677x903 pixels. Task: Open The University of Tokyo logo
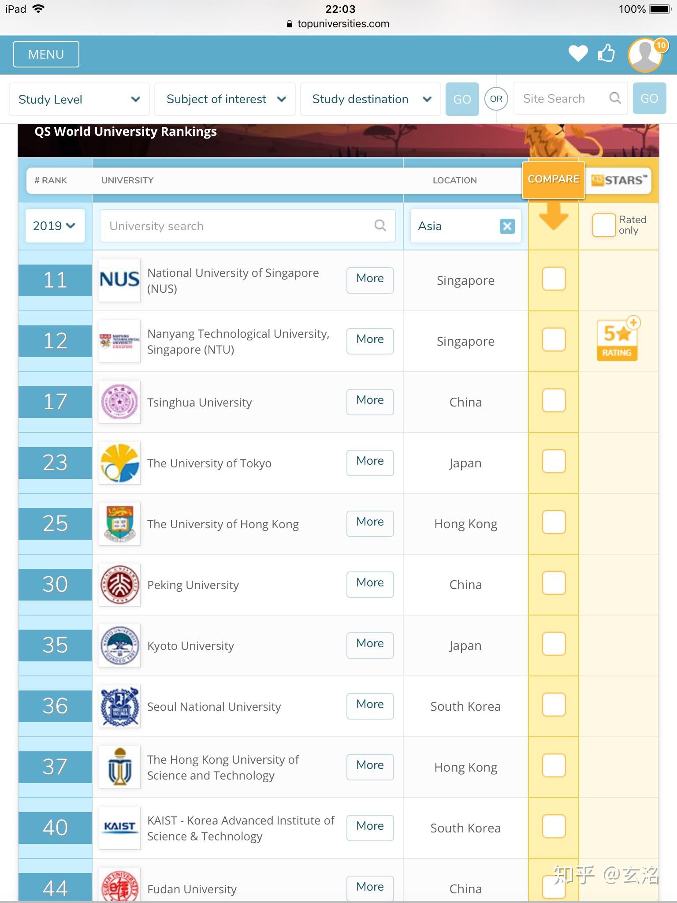pos(119,463)
